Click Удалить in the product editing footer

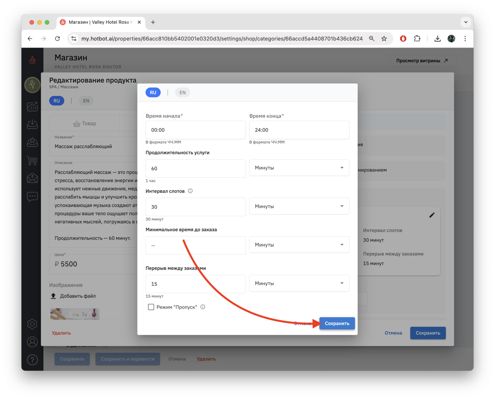coord(61,333)
